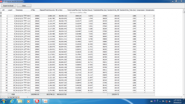The height and width of the screenshot is (104, 185).
Task: Click the orange filter navigator button
Action: point(18,97)
